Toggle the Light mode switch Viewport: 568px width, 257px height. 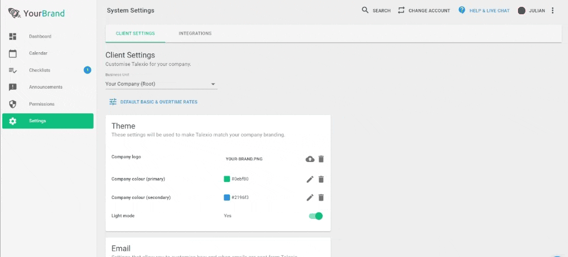[x=315, y=216]
